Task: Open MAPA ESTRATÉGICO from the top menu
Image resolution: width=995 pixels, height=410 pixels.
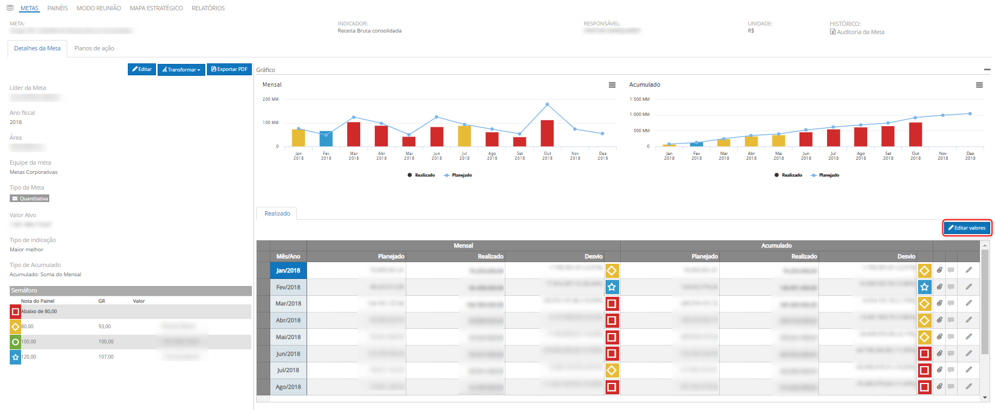Action: 157,8
